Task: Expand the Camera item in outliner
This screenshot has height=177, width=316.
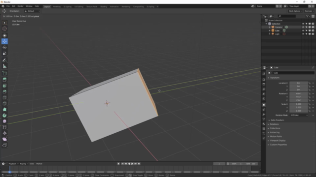Action: [x=270, y=27]
